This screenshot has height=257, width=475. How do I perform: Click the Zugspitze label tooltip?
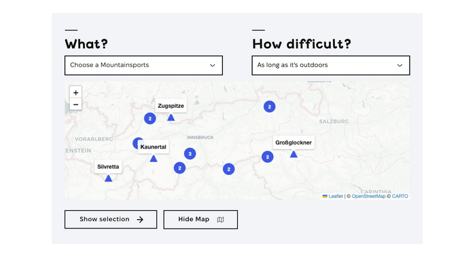tap(171, 106)
